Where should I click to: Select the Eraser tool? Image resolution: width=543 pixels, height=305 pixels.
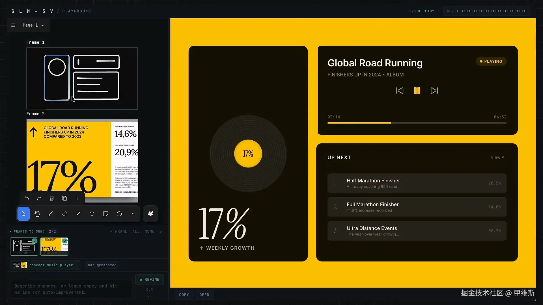point(64,214)
